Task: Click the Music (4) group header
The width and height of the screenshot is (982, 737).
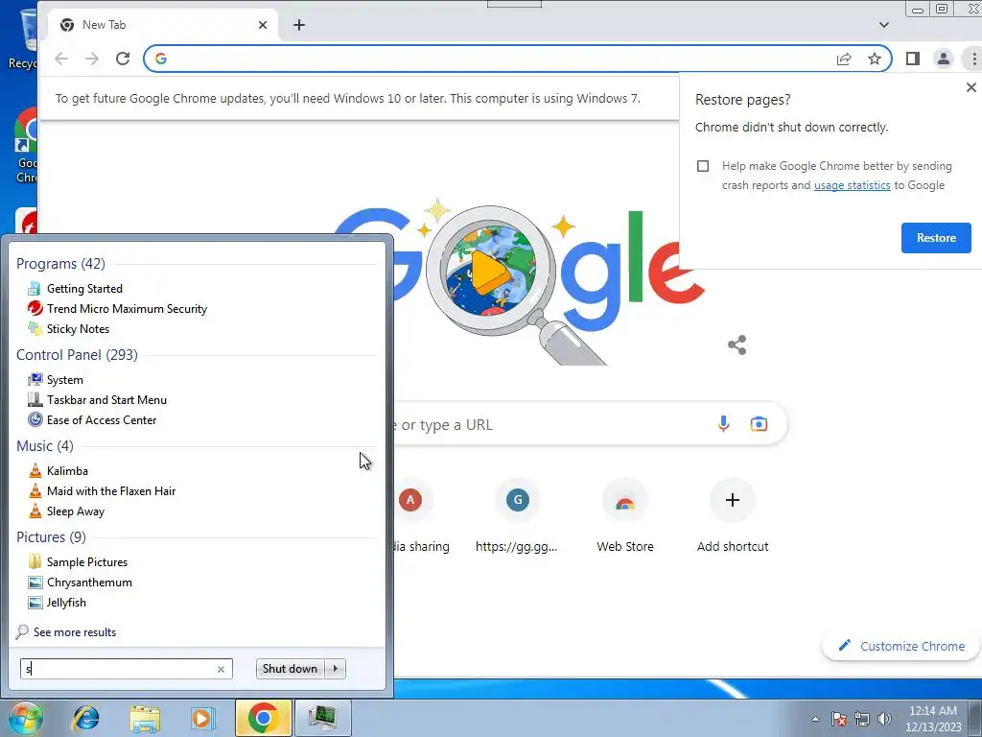Action: 45,446
